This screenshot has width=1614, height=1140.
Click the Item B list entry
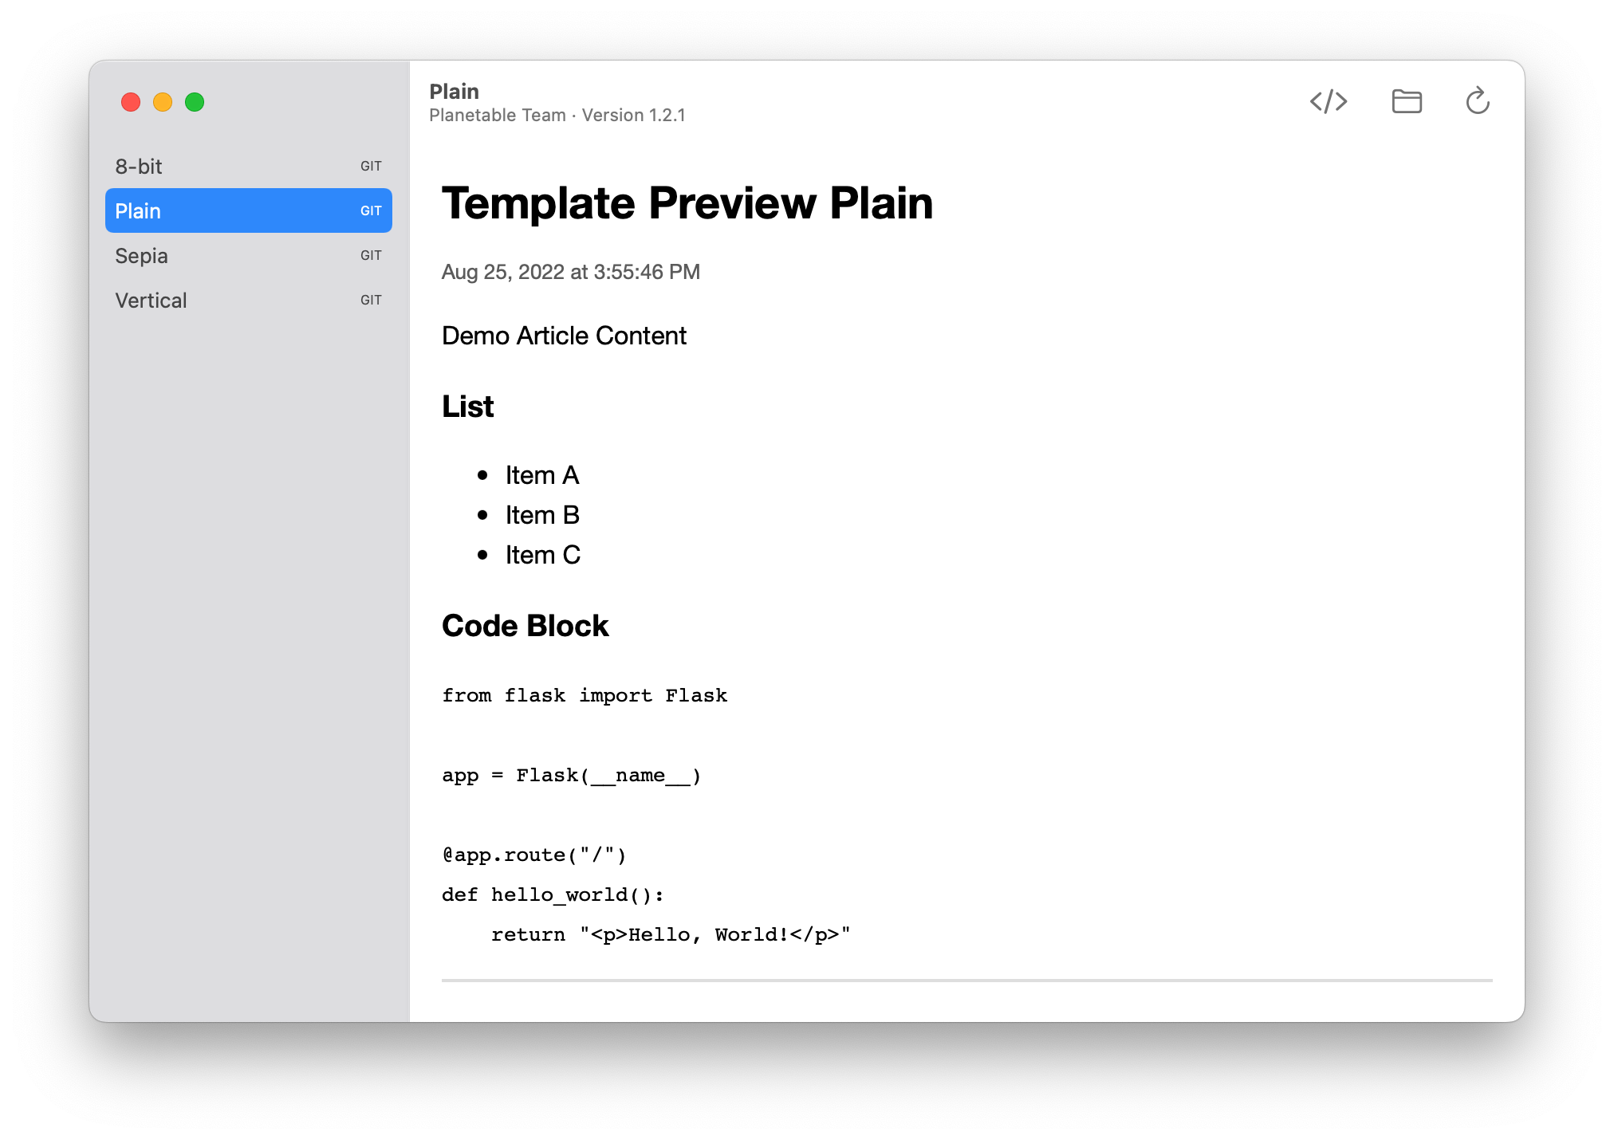[x=542, y=515]
